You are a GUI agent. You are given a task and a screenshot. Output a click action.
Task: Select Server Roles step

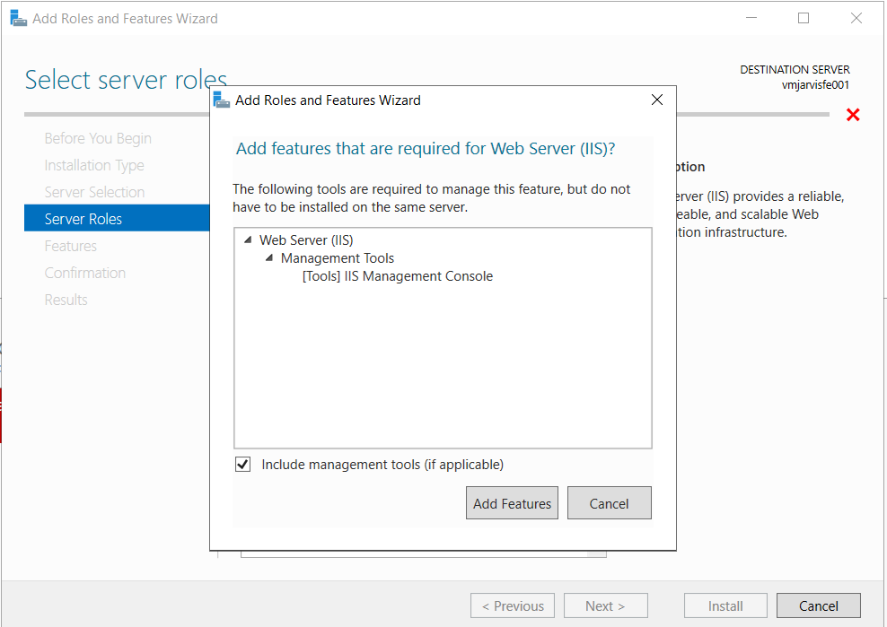coord(117,218)
